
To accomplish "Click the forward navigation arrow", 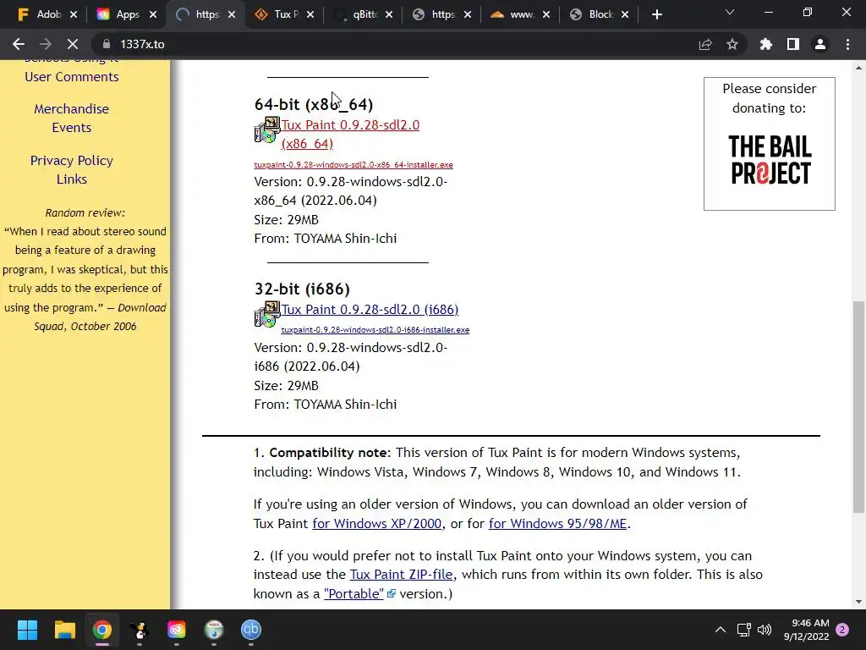I will point(46,44).
